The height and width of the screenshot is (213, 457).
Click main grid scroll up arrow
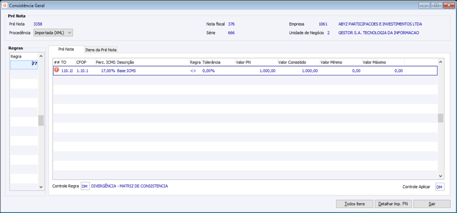coord(440,62)
